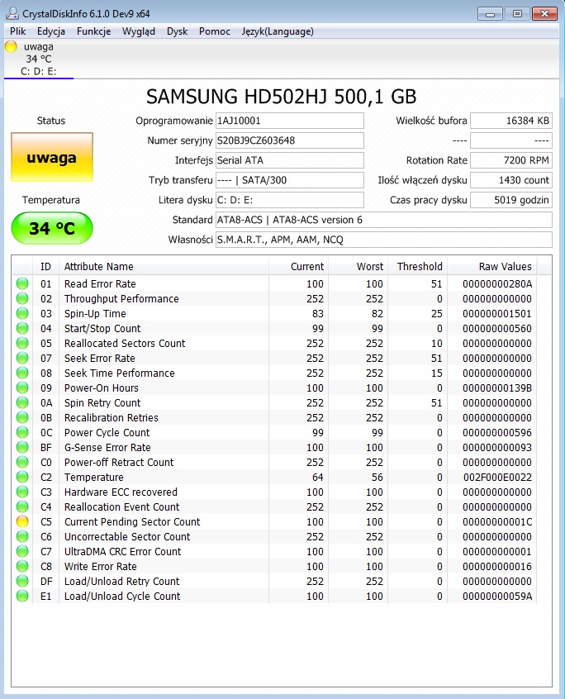Select the disk tab labeled C: D: E:
Viewport: 565px width, 699px height.
click(39, 59)
